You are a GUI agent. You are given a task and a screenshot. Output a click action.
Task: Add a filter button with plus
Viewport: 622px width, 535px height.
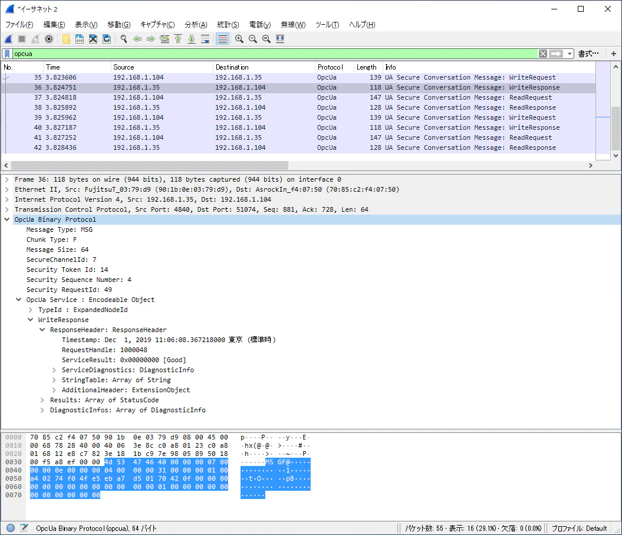click(x=613, y=54)
